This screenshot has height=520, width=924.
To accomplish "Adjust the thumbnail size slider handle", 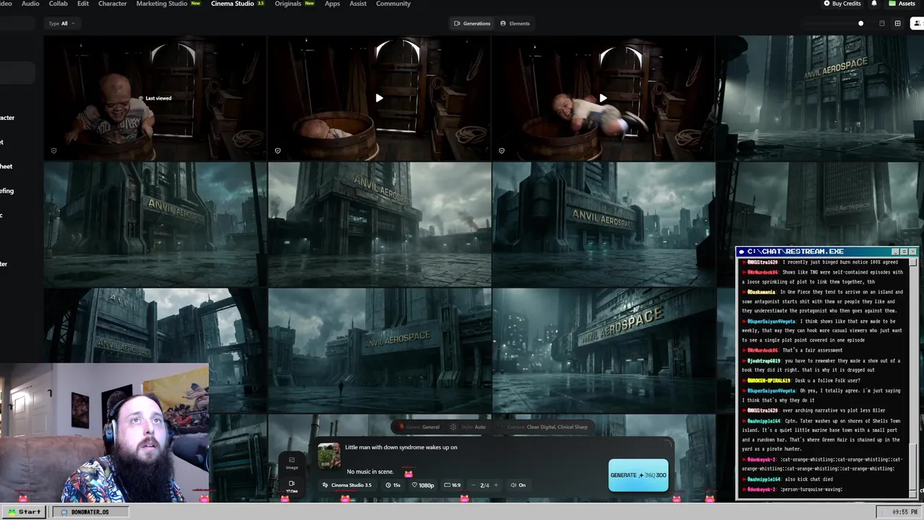I will tap(860, 23).
